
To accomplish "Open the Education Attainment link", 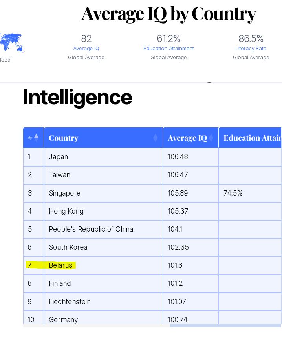I will coord(168,49).
